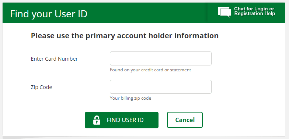Select the "Chat for Login or" text line
This screenshot has height=139, width=289.
(254, 9)
